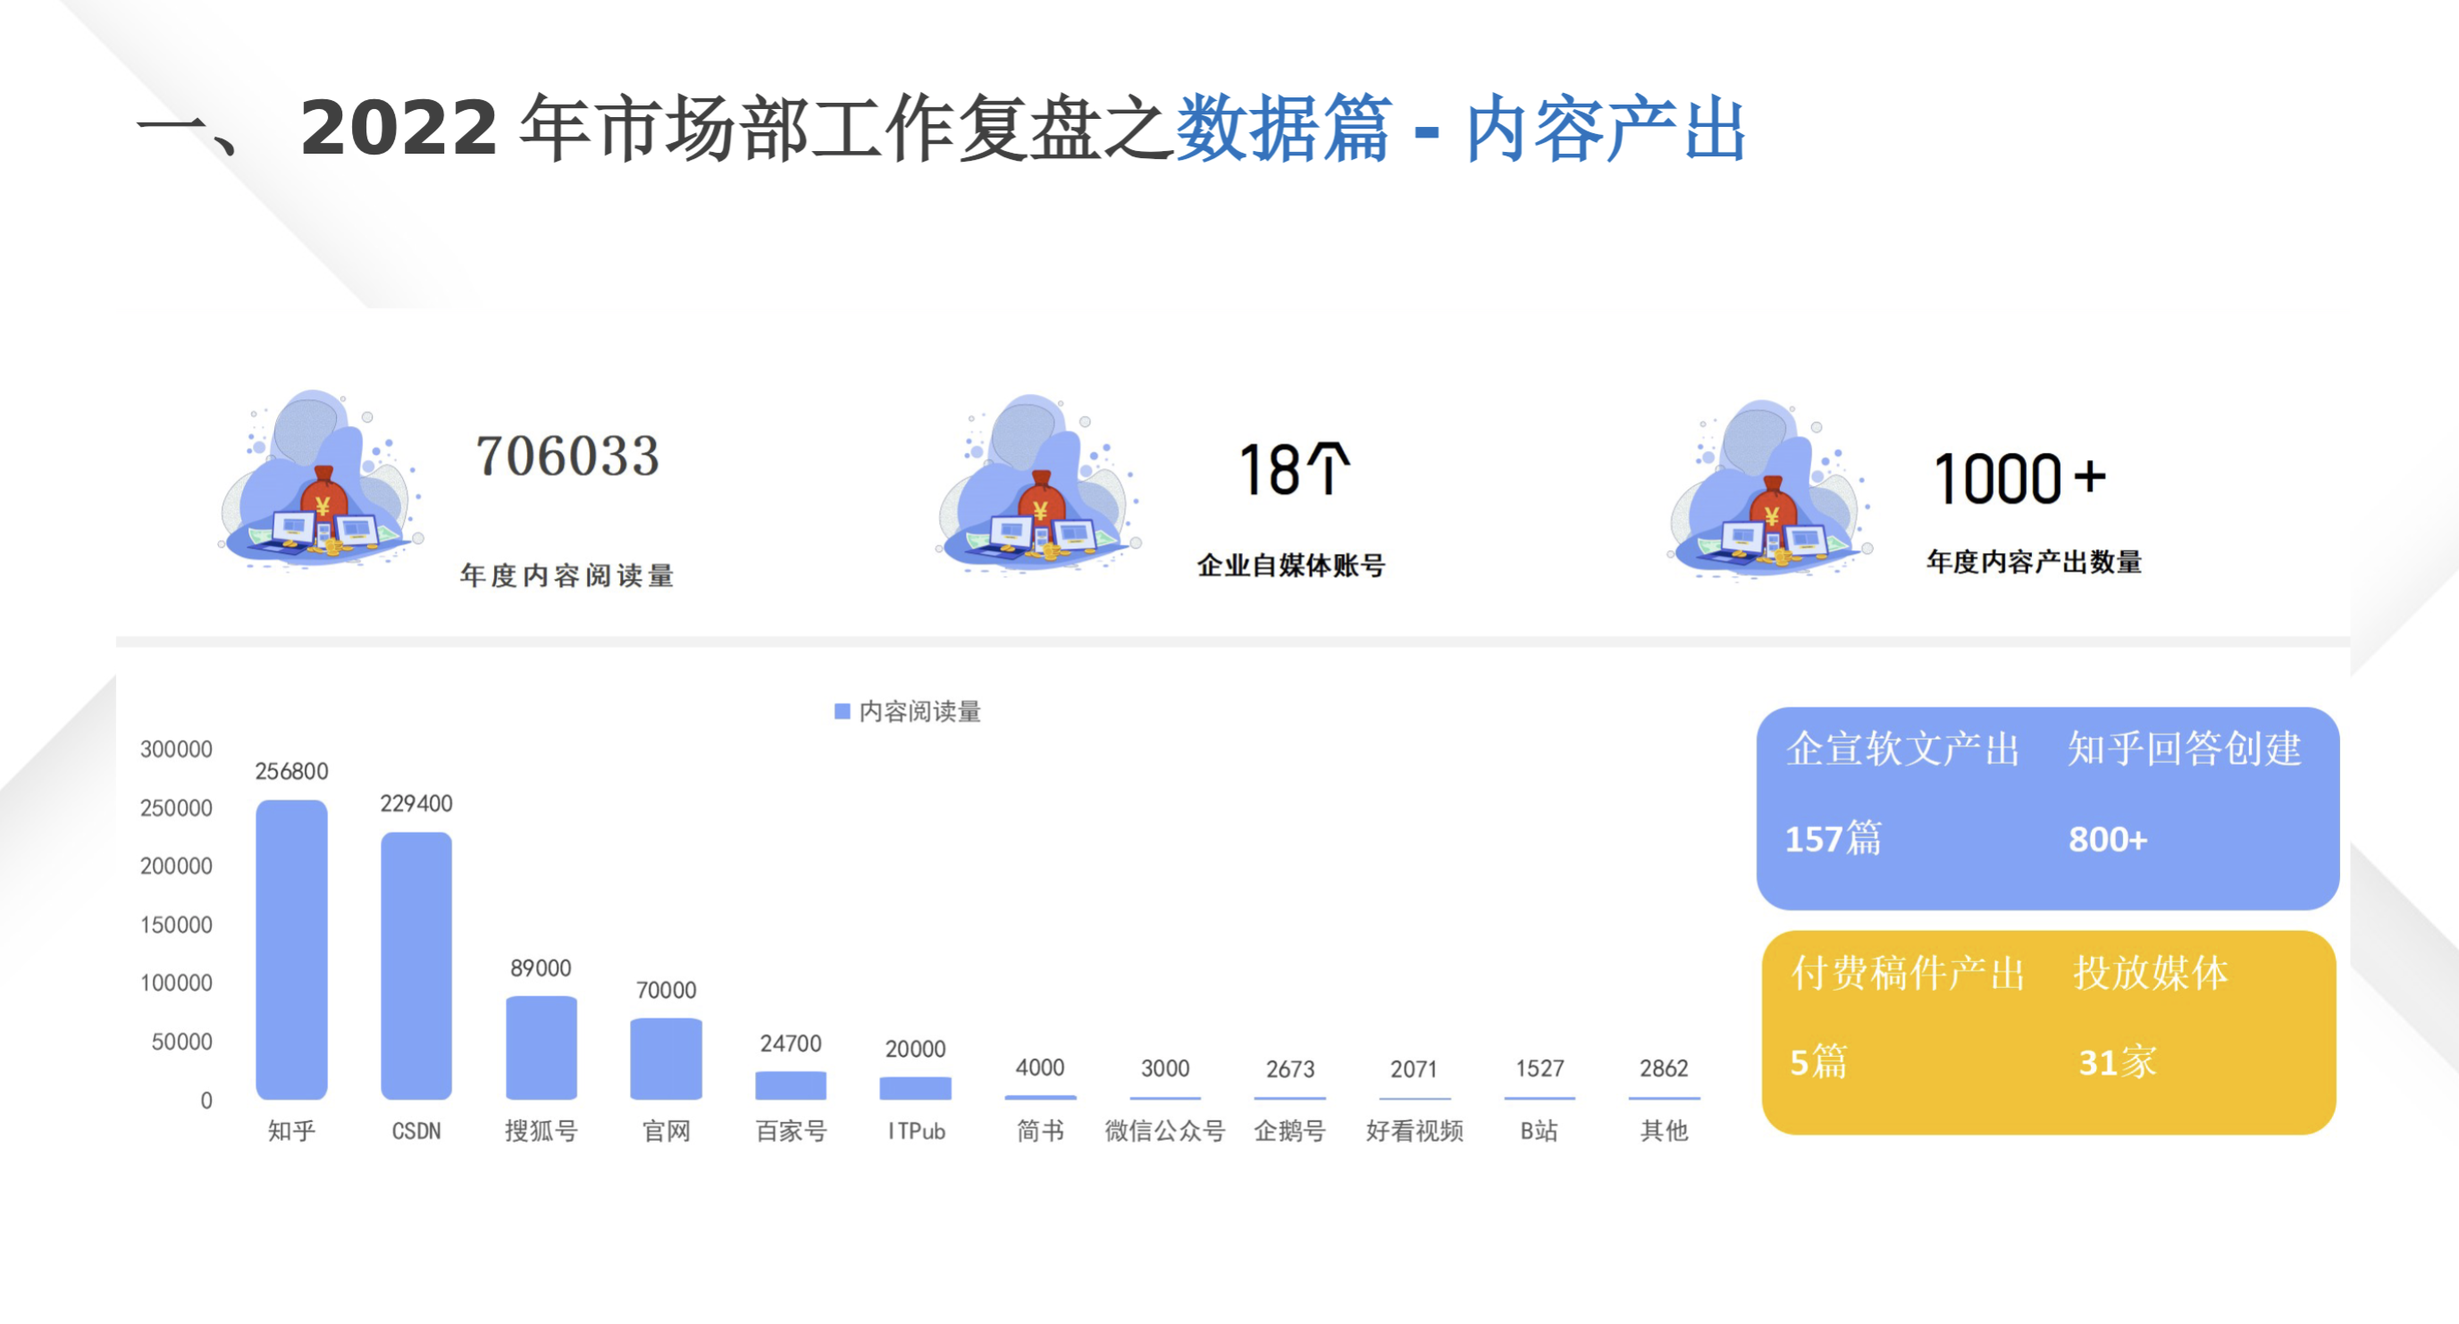
Task: Click the axis category label 好看视频
Action: tap(1414, 1131)
